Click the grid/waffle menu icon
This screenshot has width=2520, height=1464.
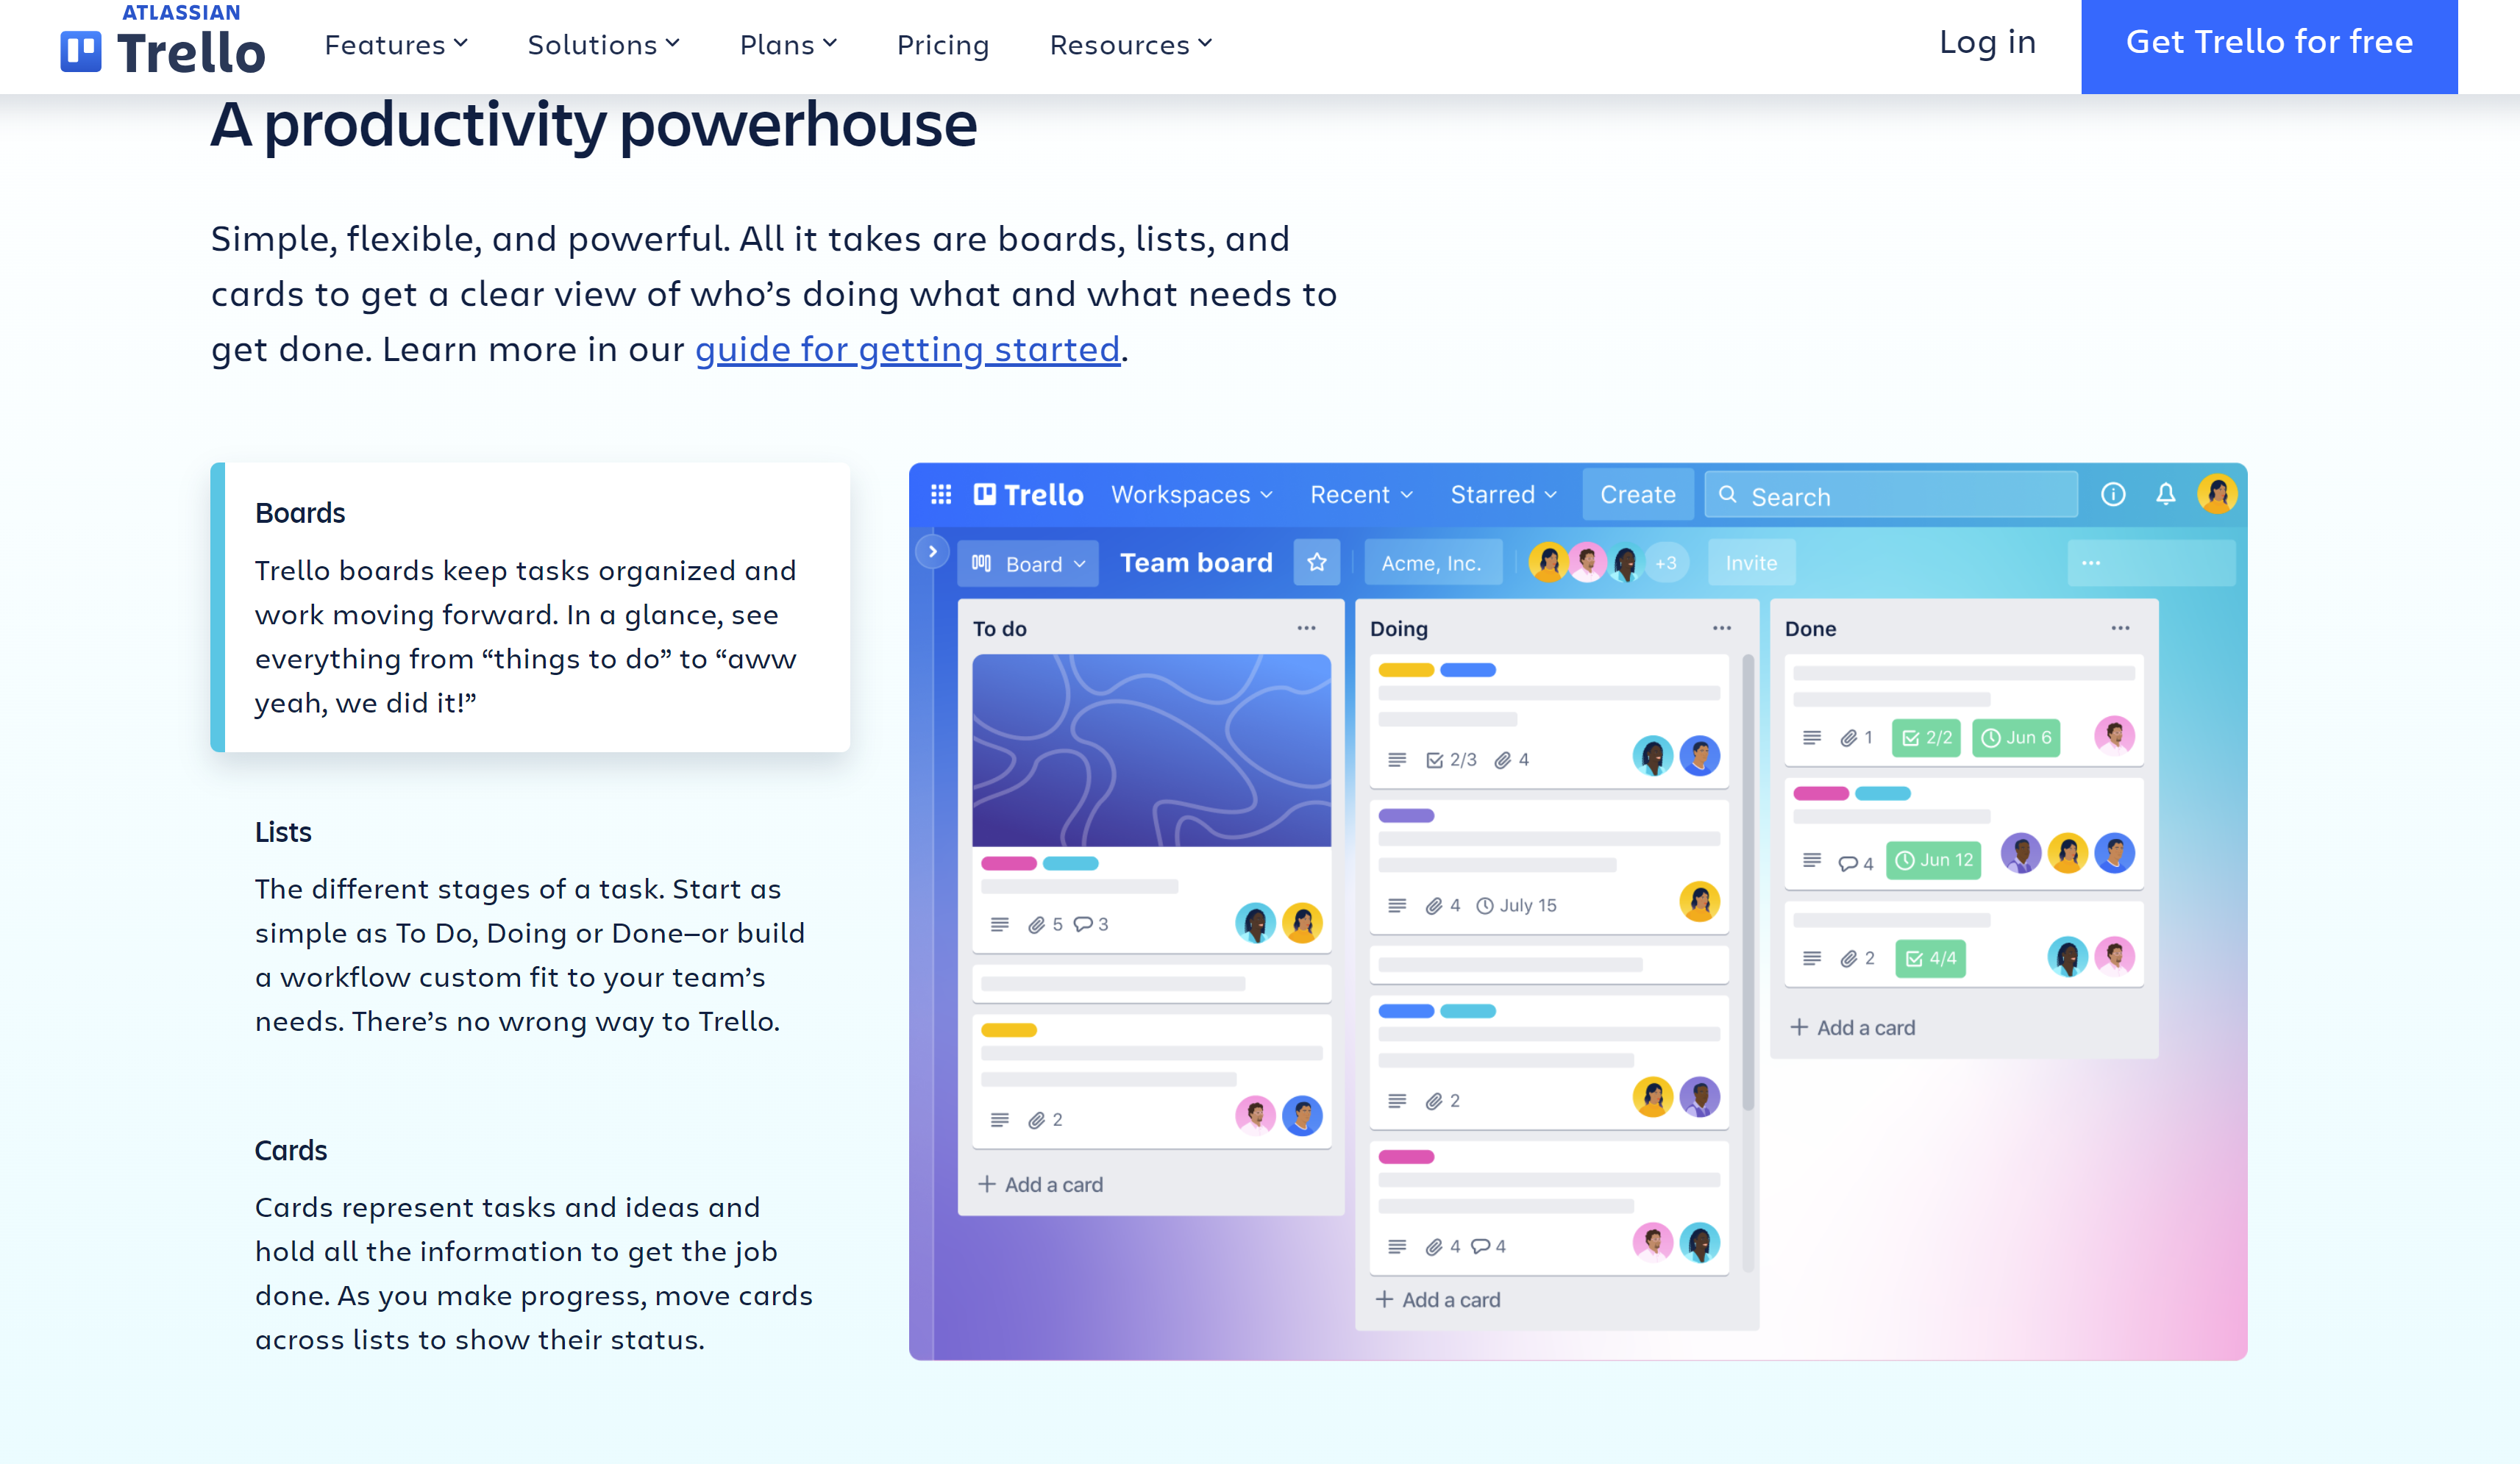click(x=941, y=495)
